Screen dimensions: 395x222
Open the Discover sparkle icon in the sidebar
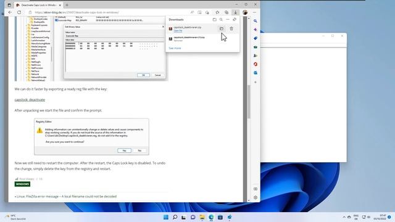pos(256,30)
